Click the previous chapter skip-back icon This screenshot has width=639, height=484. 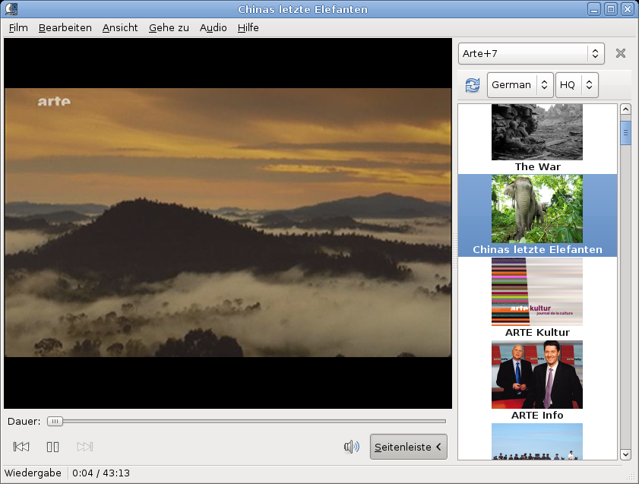(21, 447)
